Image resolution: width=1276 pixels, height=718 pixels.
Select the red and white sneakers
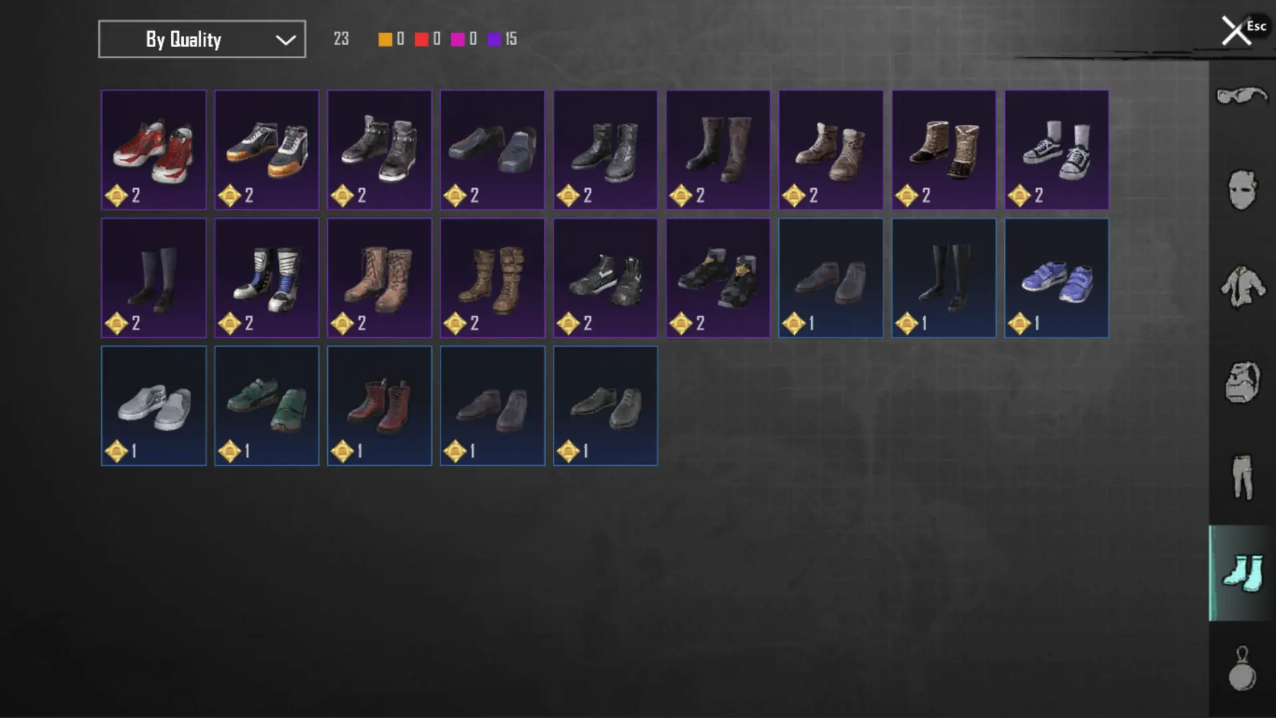(x=154, y=150)
